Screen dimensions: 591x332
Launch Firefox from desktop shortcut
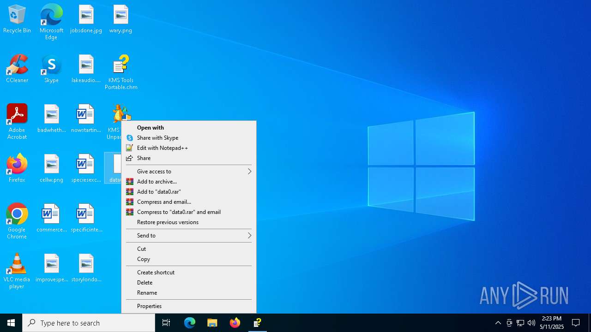coord(17,169)
